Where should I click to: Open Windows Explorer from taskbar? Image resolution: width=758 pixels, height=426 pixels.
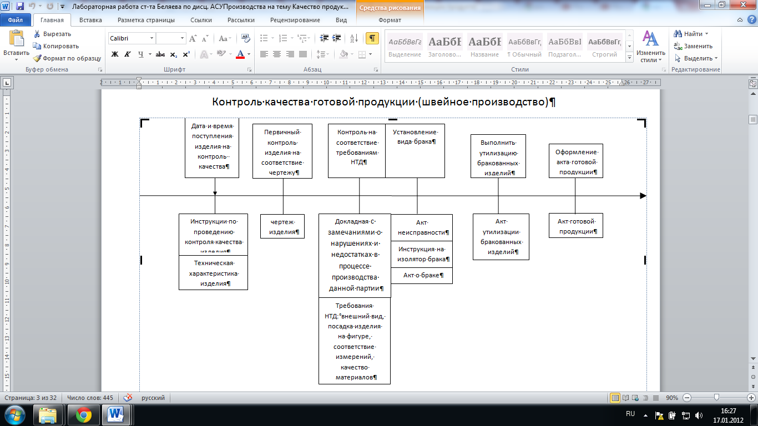[49, 415]
